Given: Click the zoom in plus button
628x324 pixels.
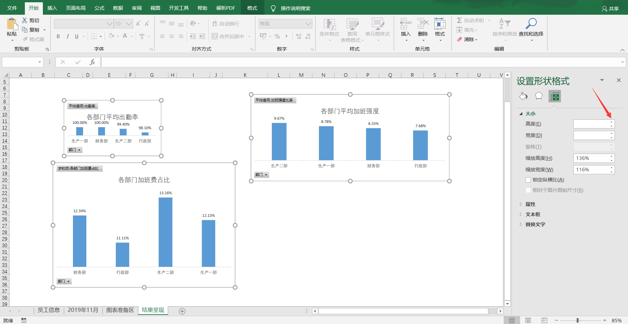Looking at the screenshot, I should pyautogui.click(x=605, y=320).
